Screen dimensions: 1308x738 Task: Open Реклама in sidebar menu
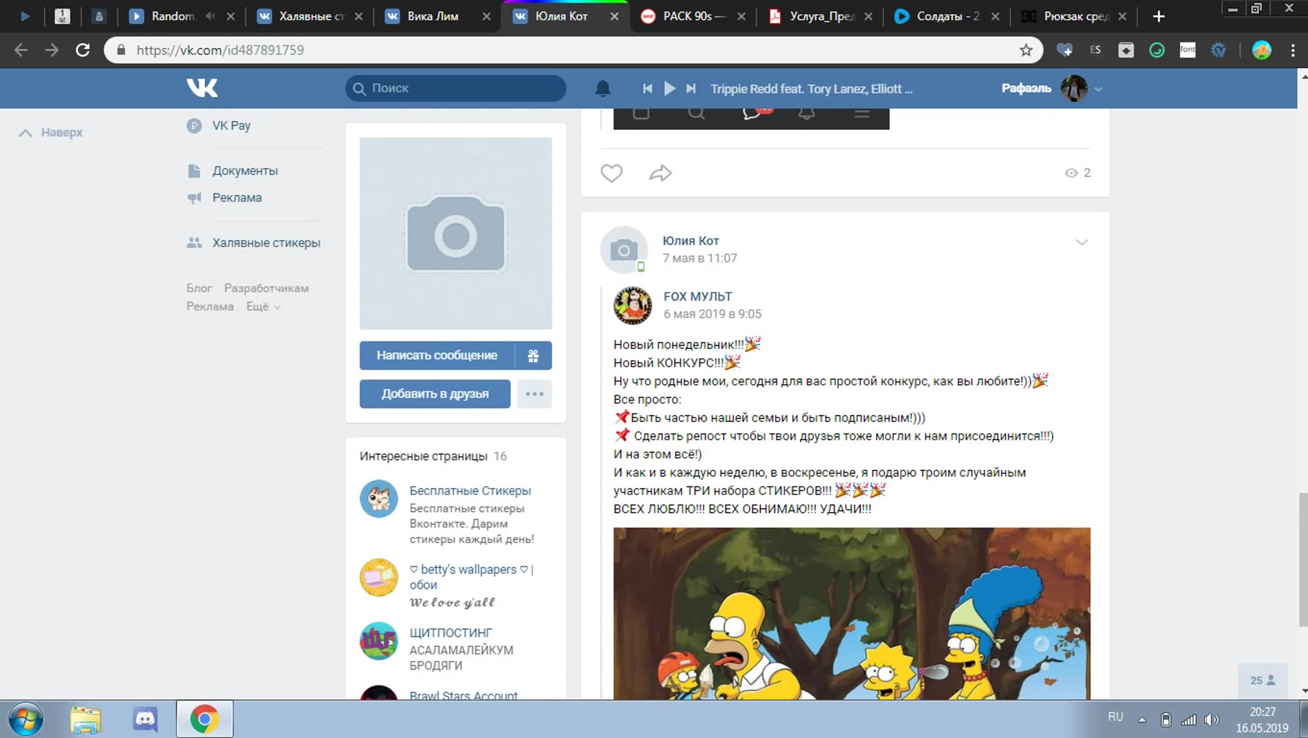click(237, 198)
